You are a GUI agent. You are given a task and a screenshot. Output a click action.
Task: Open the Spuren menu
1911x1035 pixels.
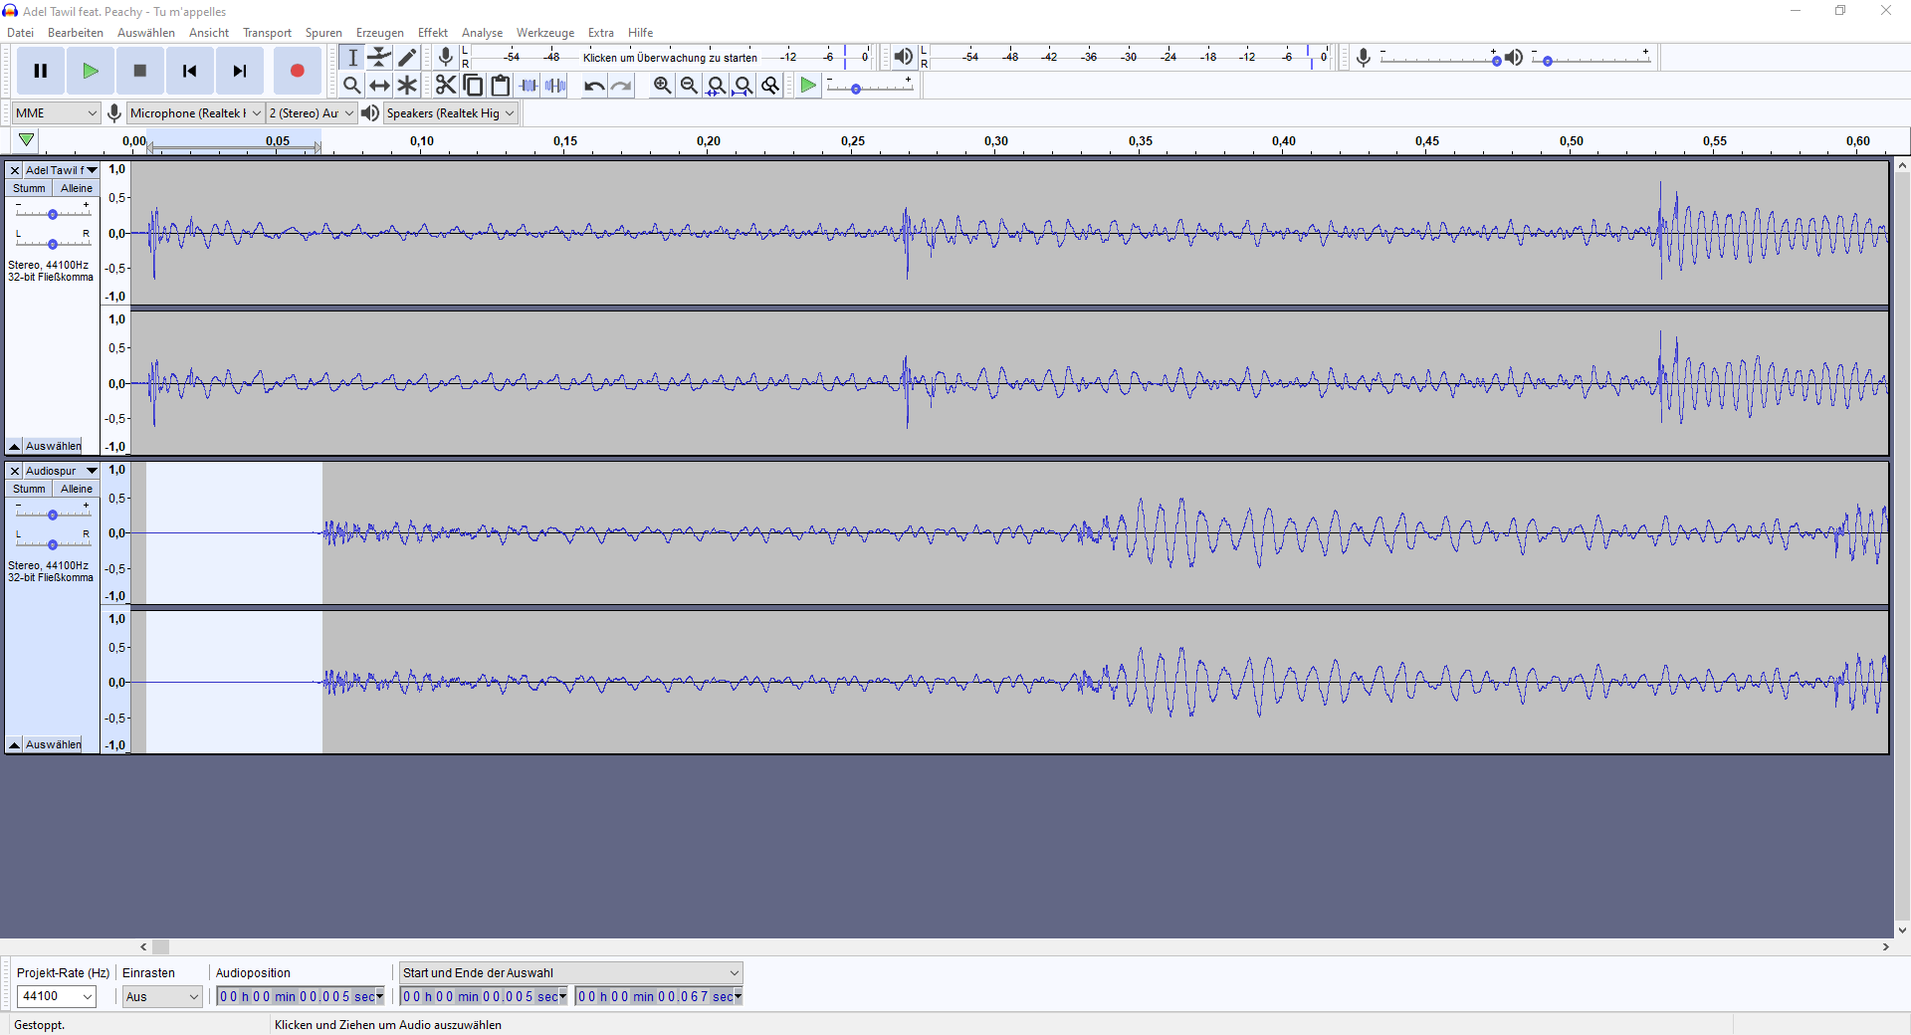pyautogui.click(x=323, y=33)
